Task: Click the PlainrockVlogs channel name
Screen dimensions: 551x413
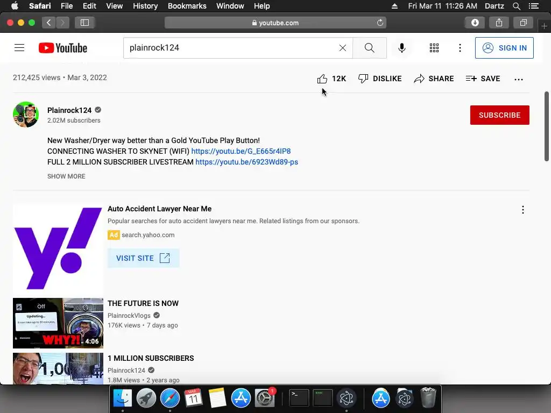Action: 129,315
